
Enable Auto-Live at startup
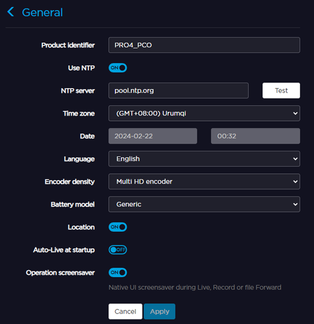click(118, 250)
